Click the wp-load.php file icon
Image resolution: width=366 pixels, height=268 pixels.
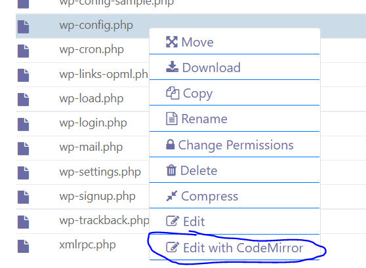click(24, 100)
